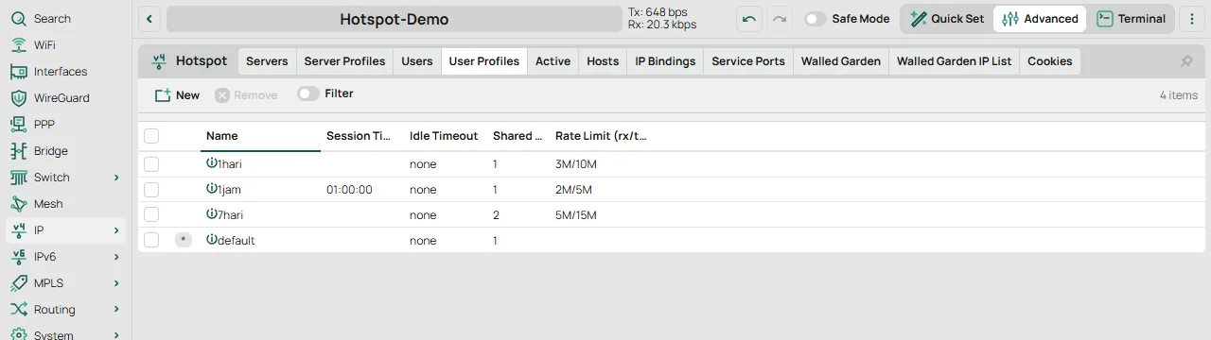
Task: Open the Walled Garden IP List tab
Action: point(954,61)
